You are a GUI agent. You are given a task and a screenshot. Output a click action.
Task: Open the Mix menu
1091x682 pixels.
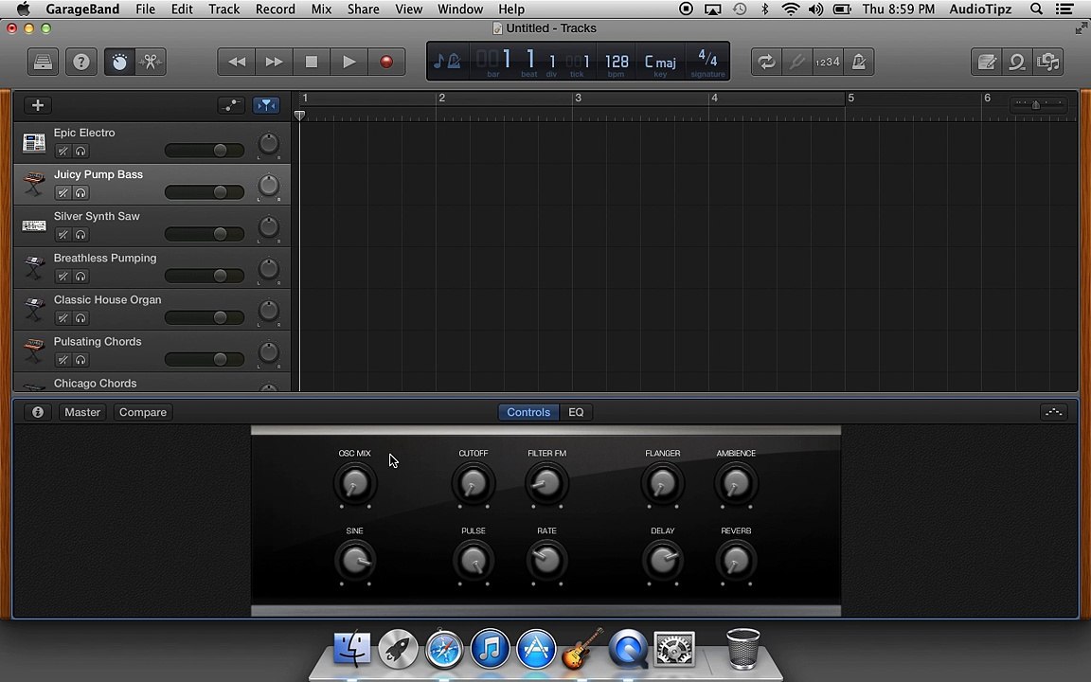click(x=321, y=9)
